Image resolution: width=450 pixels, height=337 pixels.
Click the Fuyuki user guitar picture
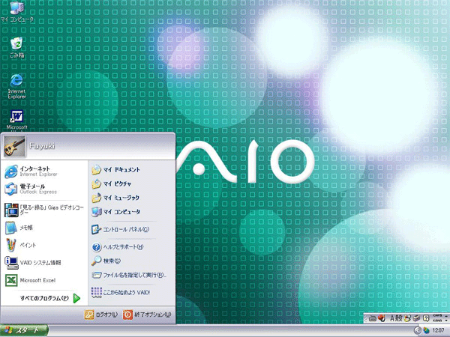click(14, 147)
